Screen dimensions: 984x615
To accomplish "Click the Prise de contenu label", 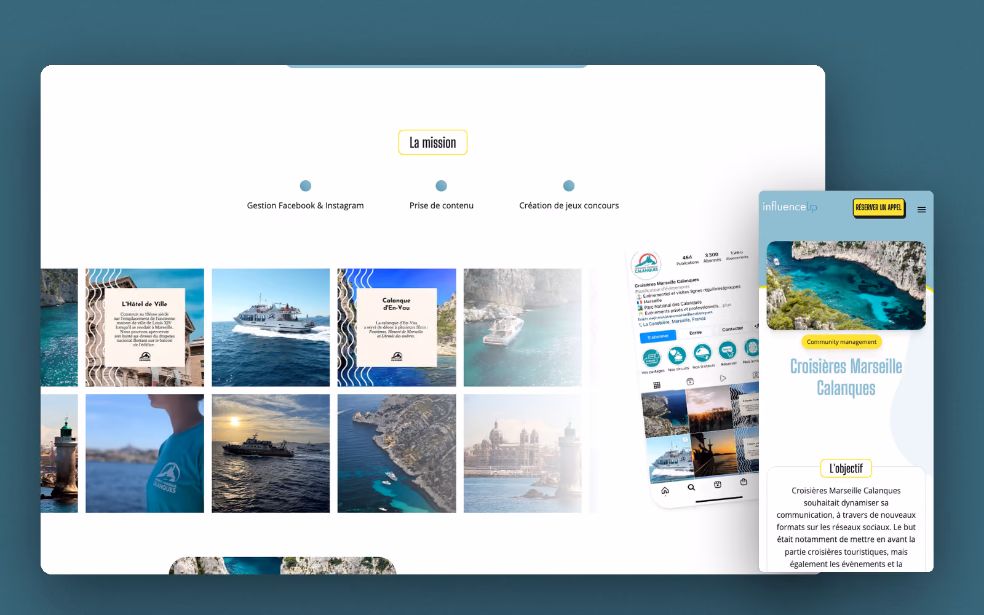I will point(442,205).
